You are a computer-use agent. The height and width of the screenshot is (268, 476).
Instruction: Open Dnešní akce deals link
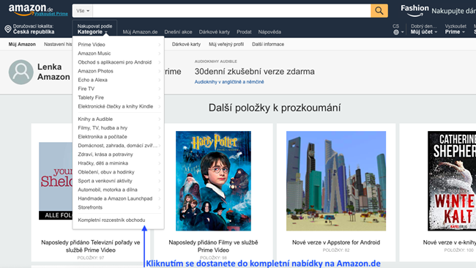[178, 32]
